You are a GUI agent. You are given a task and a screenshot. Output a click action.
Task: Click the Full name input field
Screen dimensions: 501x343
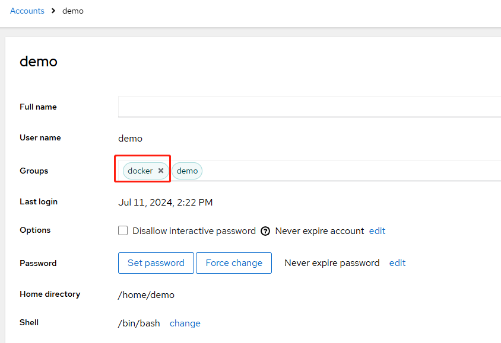coord(309,107)
